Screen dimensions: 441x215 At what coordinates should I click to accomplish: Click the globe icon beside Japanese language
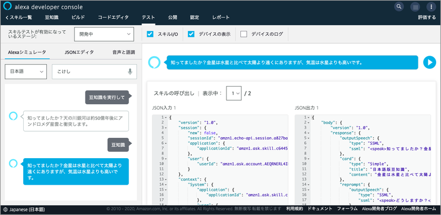(6, 209)
